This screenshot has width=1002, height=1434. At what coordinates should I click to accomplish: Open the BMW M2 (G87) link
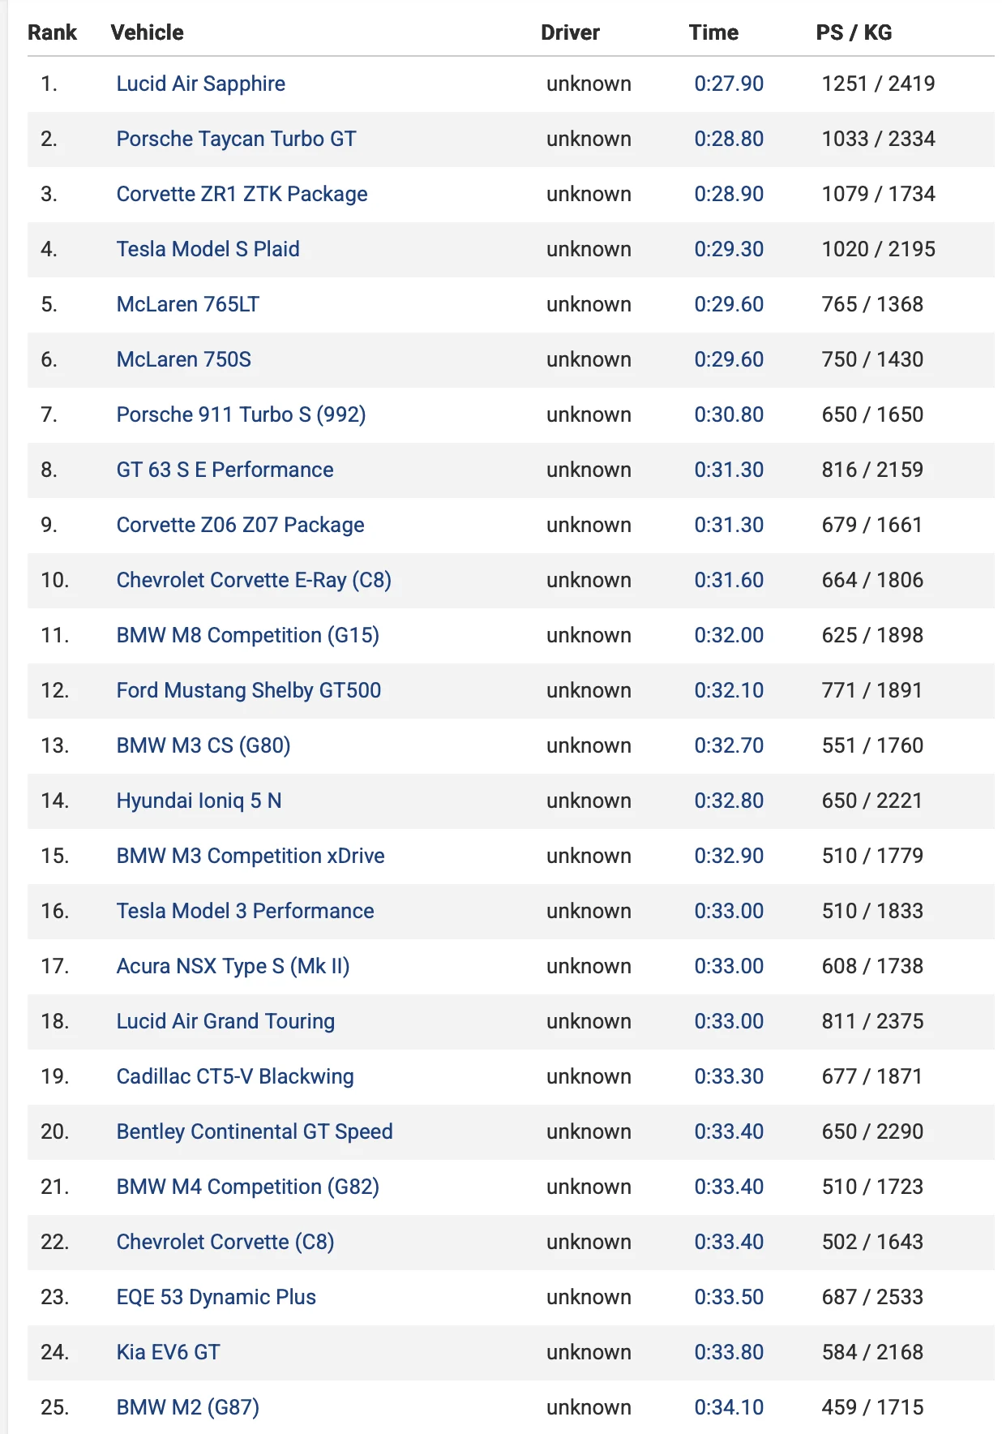[x=187, y=1407]
